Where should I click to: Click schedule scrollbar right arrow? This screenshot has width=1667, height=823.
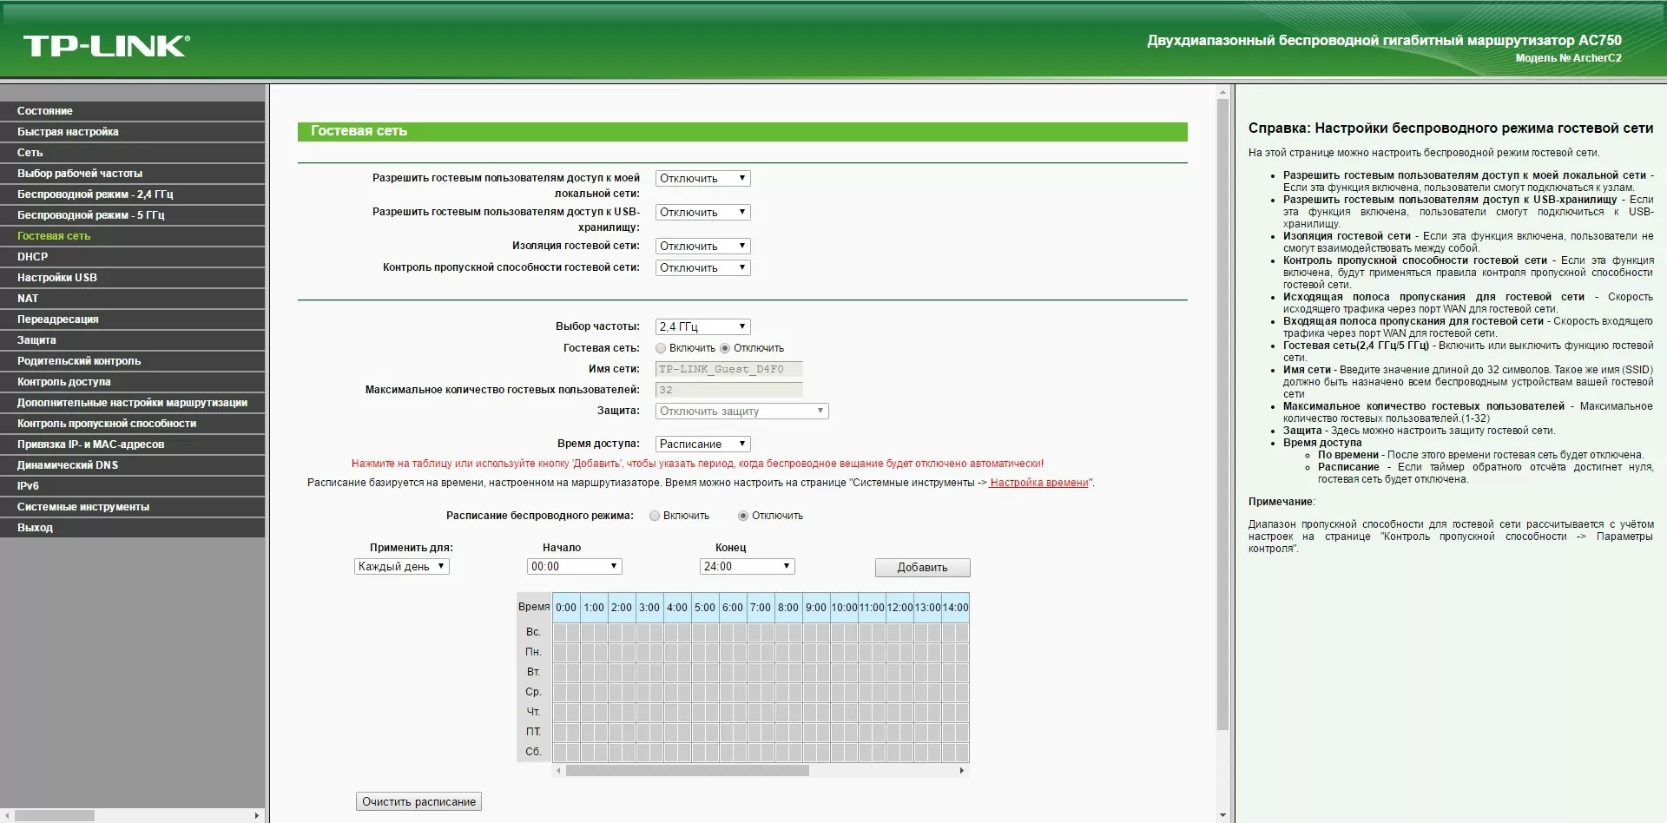coord(962,771)
